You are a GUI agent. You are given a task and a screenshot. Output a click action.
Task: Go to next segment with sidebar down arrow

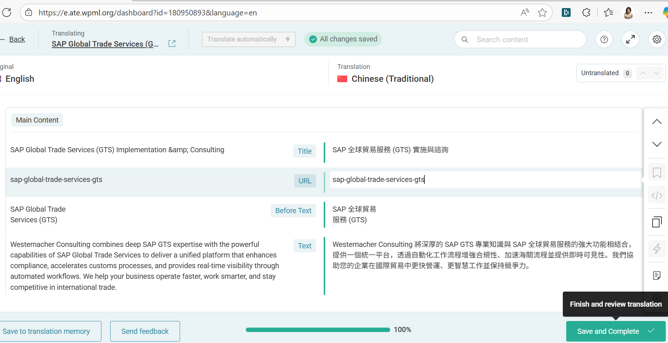[657, 144]
